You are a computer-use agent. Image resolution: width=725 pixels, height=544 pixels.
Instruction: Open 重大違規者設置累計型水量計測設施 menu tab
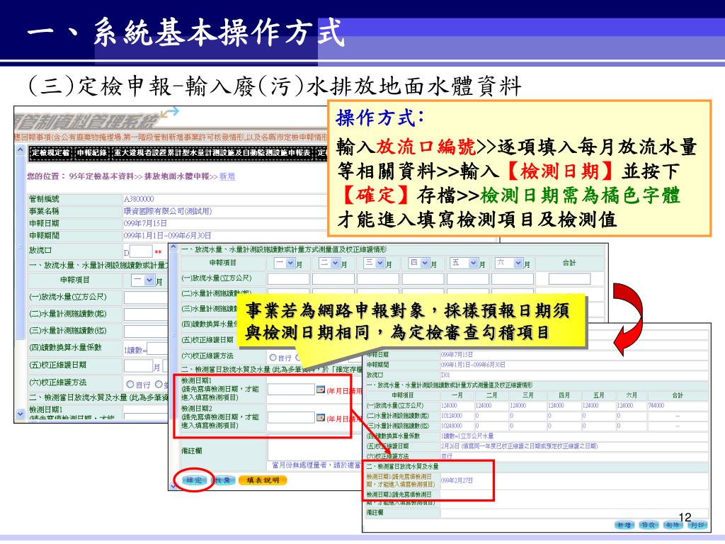click(212, 153)
